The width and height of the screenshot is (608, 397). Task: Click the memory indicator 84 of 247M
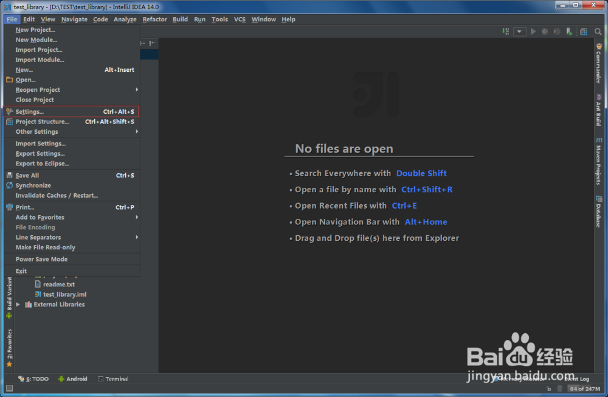585,388
